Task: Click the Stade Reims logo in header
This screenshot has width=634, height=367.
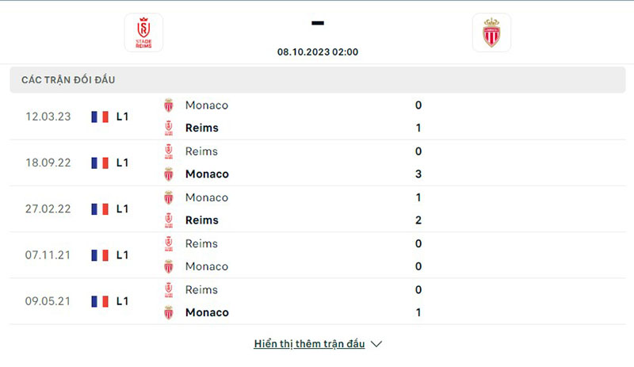Action: point(143,32)
